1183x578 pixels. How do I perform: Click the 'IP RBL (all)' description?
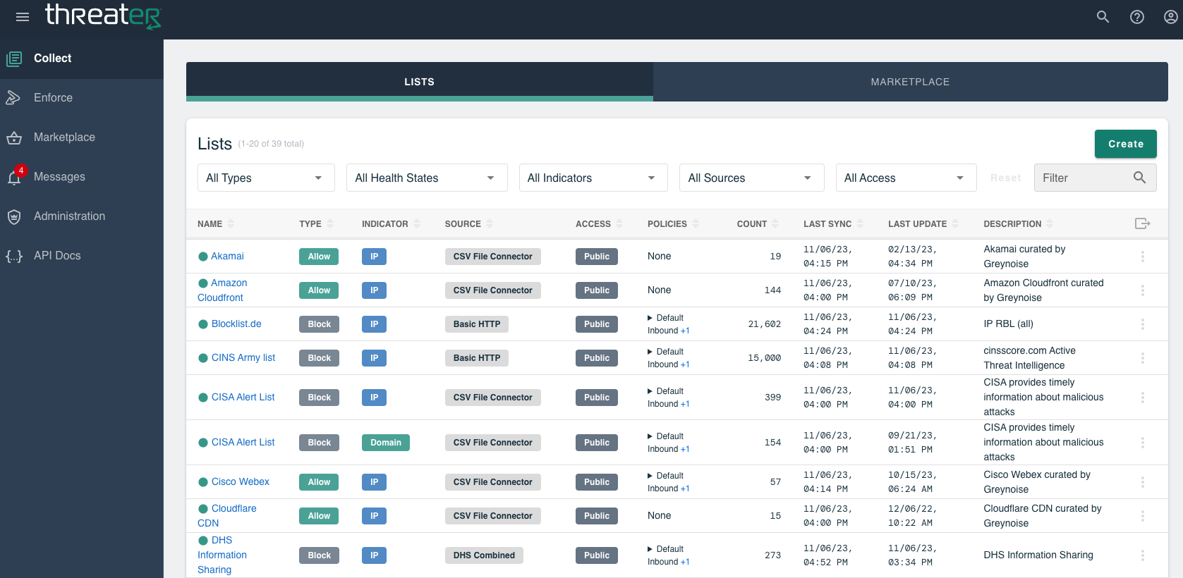click(x=1009, y=324)
